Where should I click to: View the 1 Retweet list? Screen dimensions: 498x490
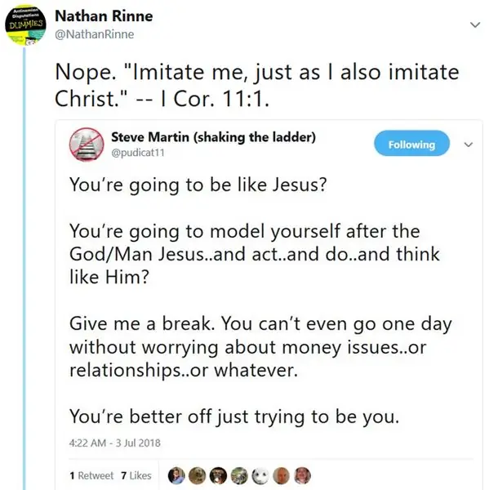(x=92, y=475)
